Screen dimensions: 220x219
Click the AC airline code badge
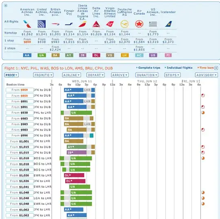click(x=139, y=55)
